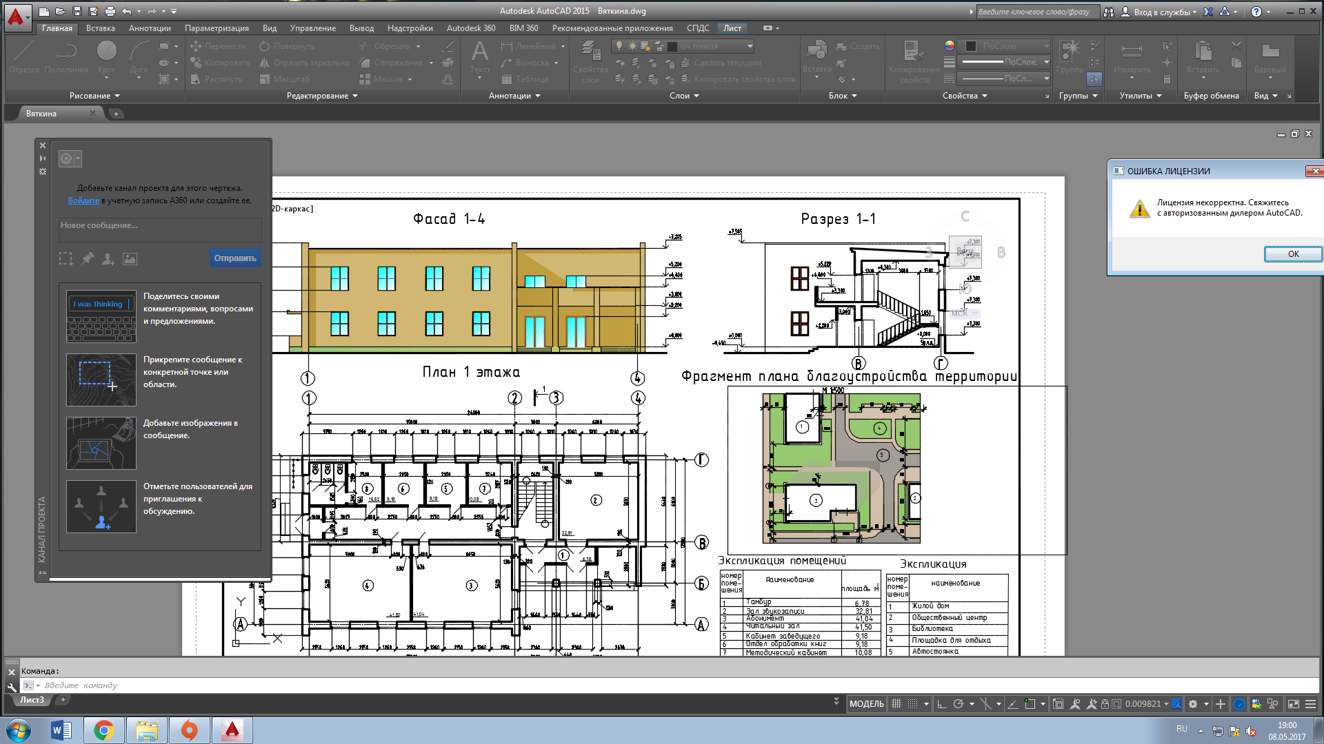
Task: Toggle grid display in status bar
Action: pos(896,704)
